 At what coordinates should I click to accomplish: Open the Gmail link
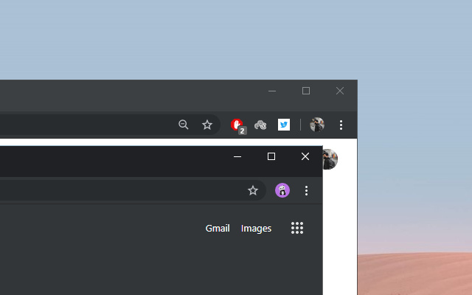(218, 228)
